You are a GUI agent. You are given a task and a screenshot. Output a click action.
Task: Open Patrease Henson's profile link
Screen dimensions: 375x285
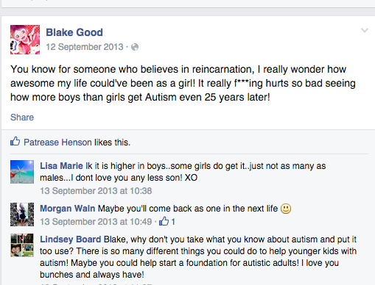57,142
